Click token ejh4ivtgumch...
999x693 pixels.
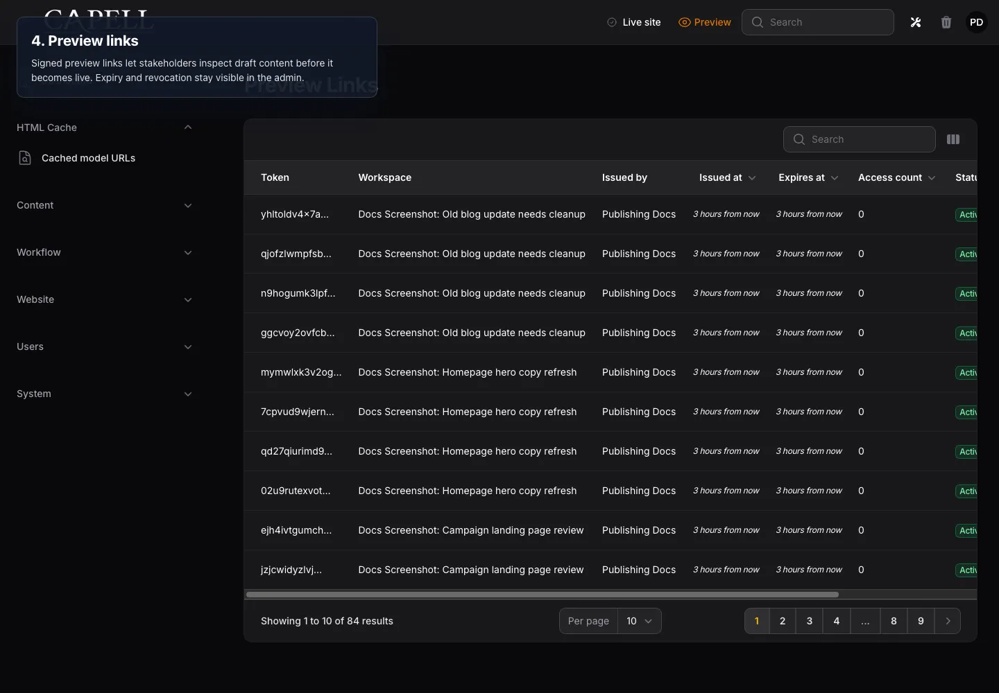tap(296, 530)
